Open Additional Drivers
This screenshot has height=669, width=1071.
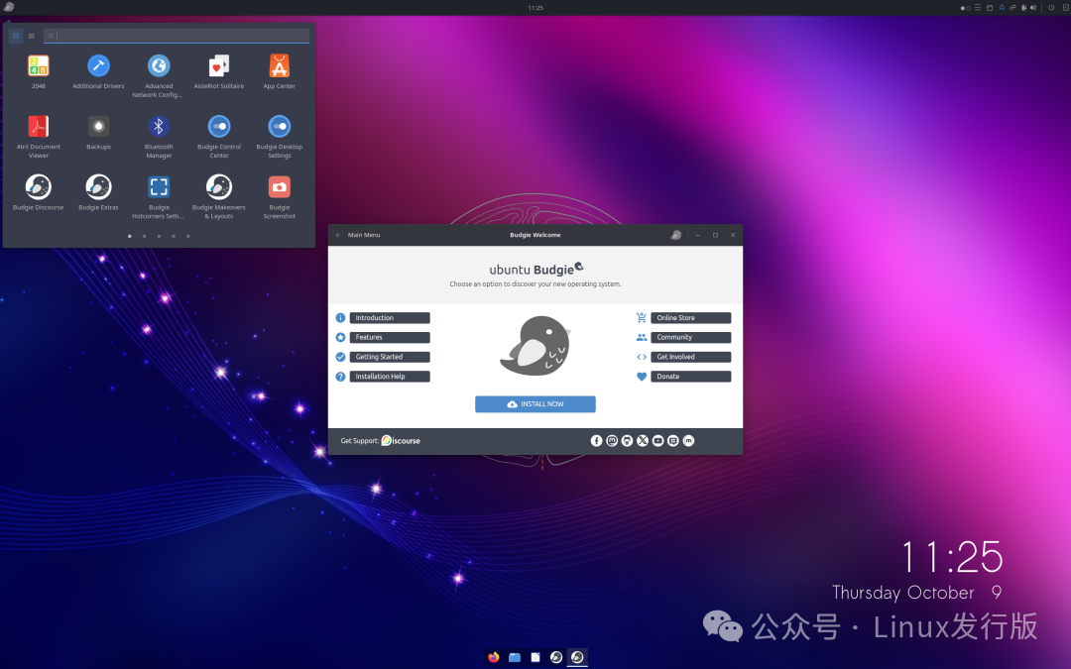[x=98, y=67]
